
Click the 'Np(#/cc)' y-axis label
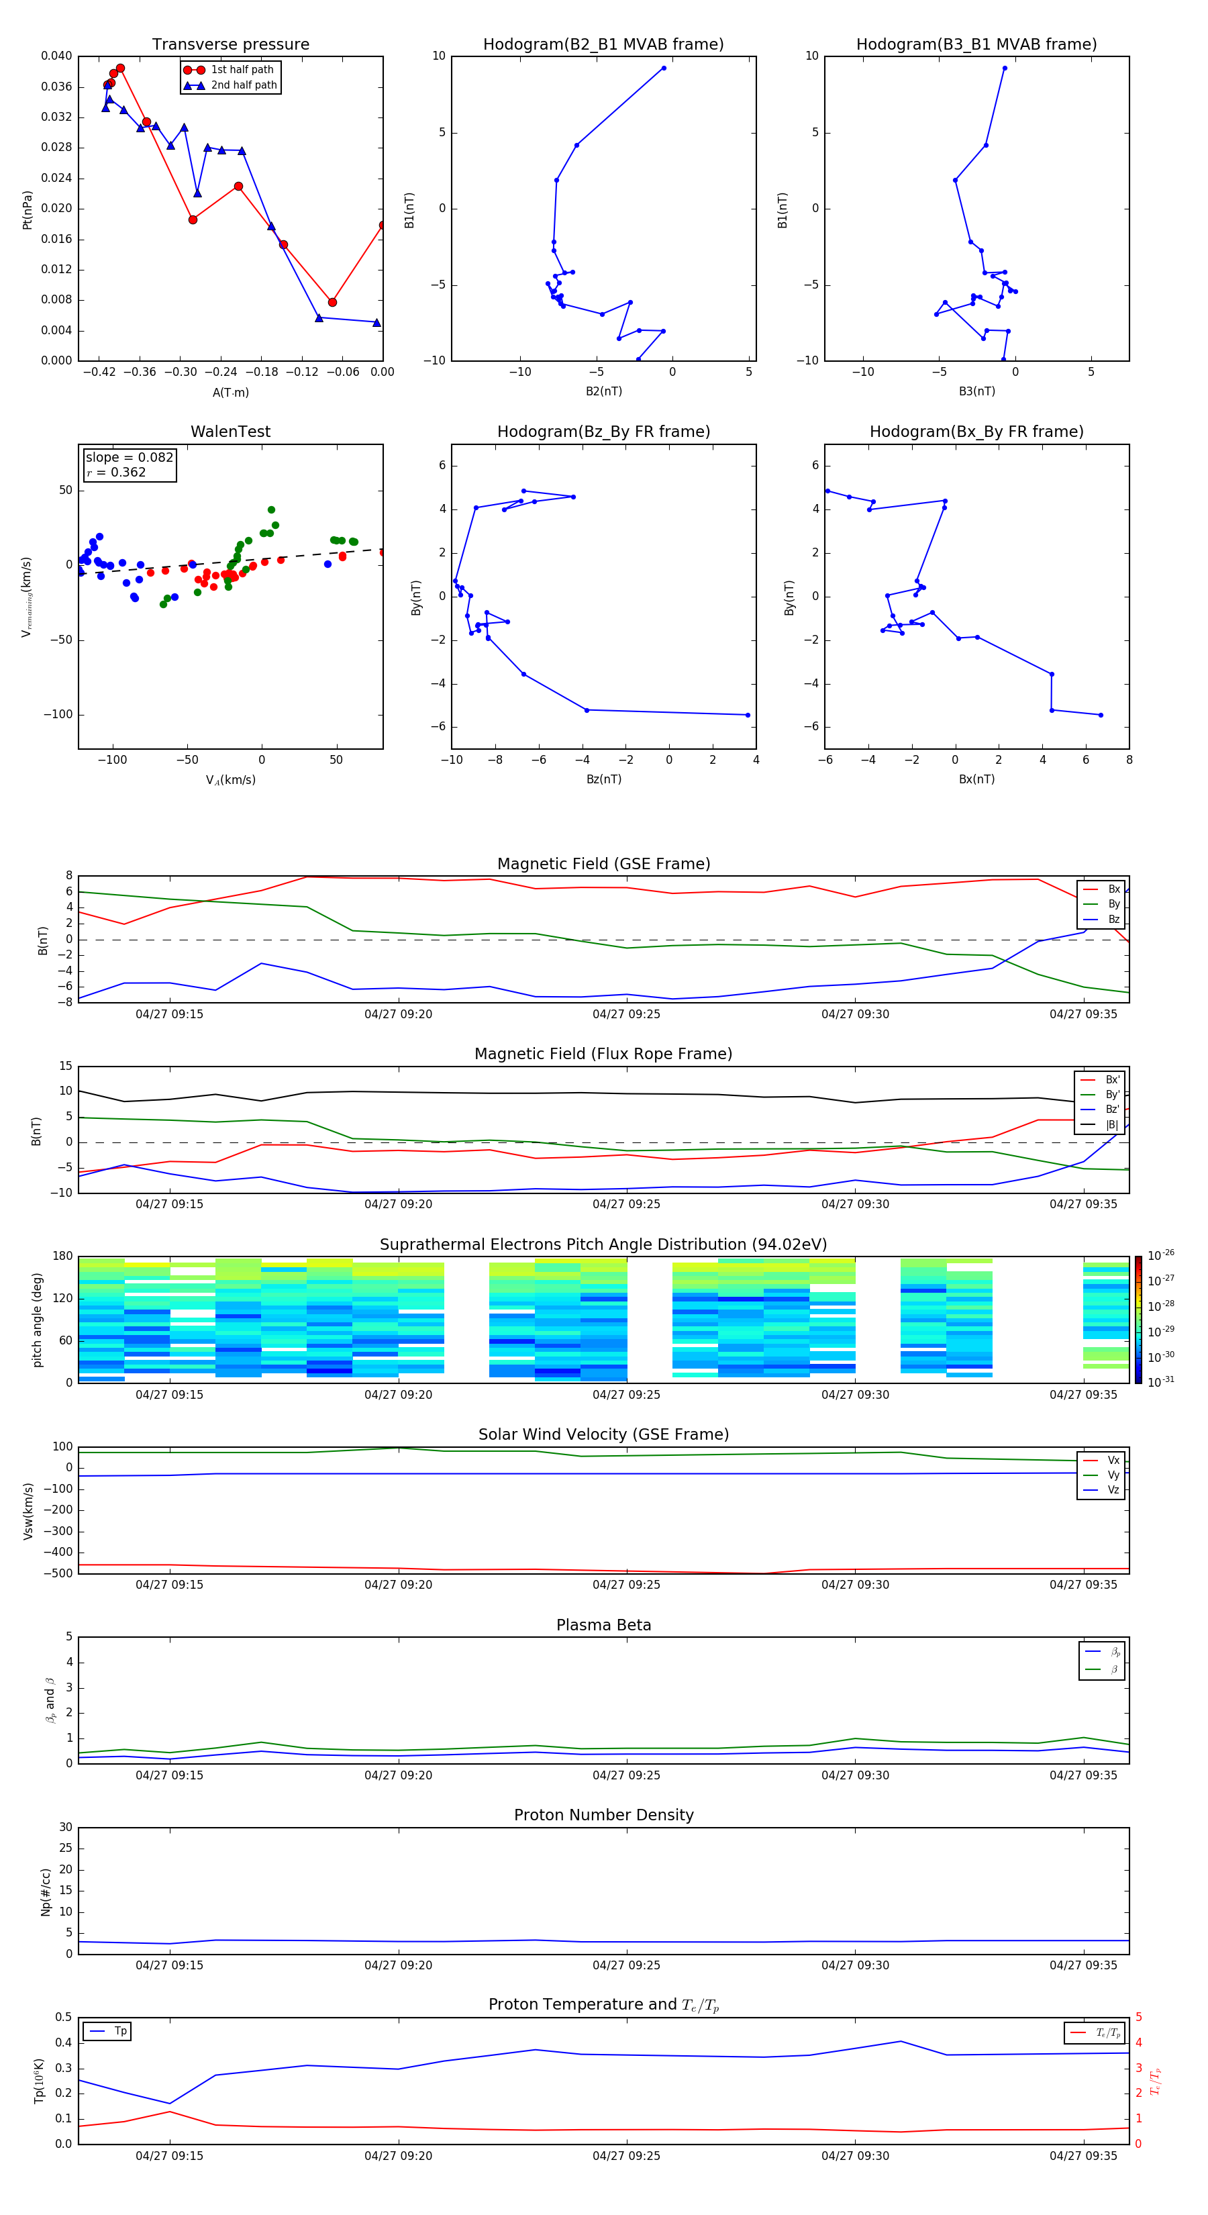(x=46, y=1891)
